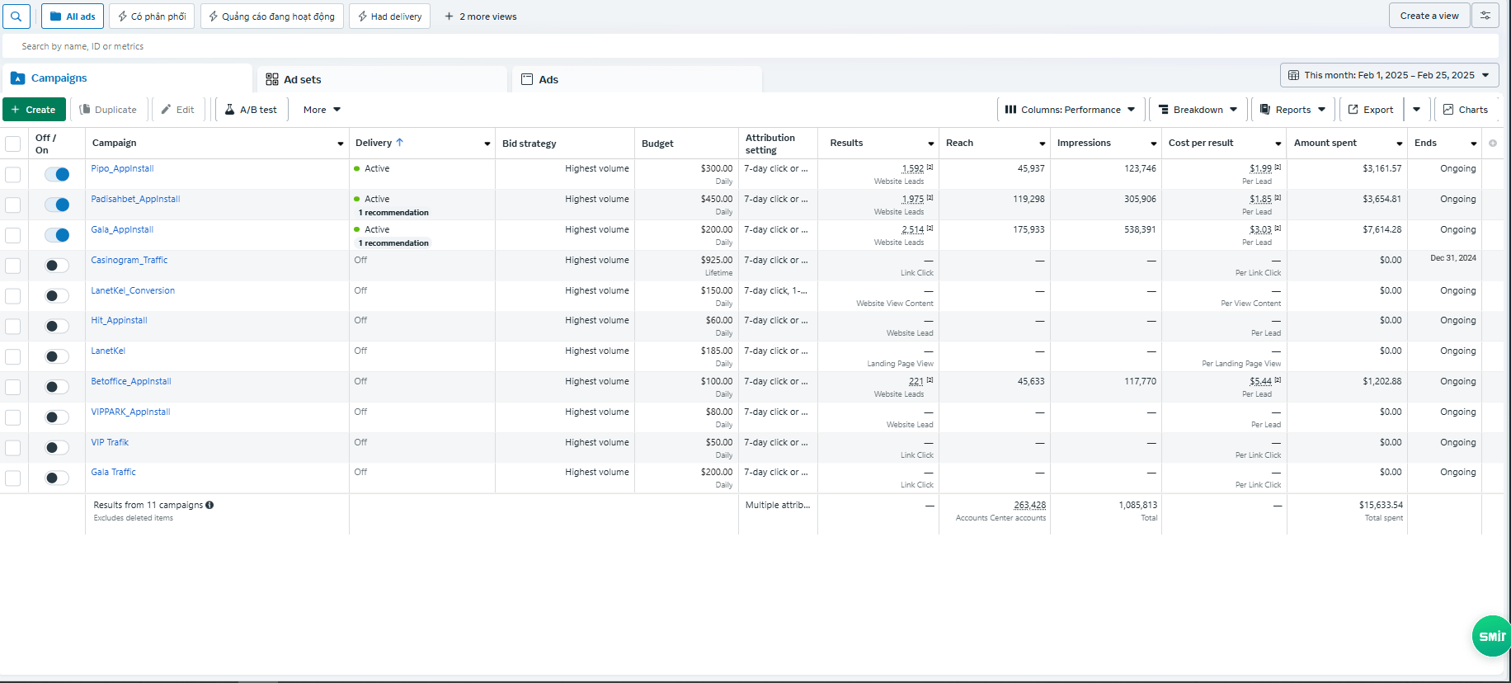
Task: Turn off the Pipo_AppInstall campaign toggle
Action: pyautogui.click(x=57, y=174)
